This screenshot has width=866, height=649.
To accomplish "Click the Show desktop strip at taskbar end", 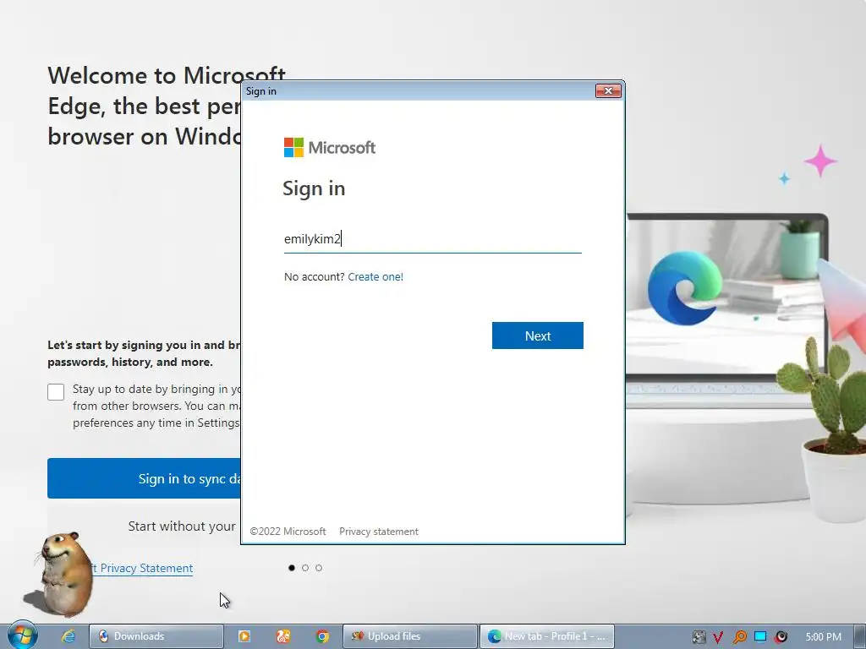I will tap(860, 636).
